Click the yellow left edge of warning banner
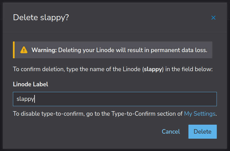 click(14, 50)
